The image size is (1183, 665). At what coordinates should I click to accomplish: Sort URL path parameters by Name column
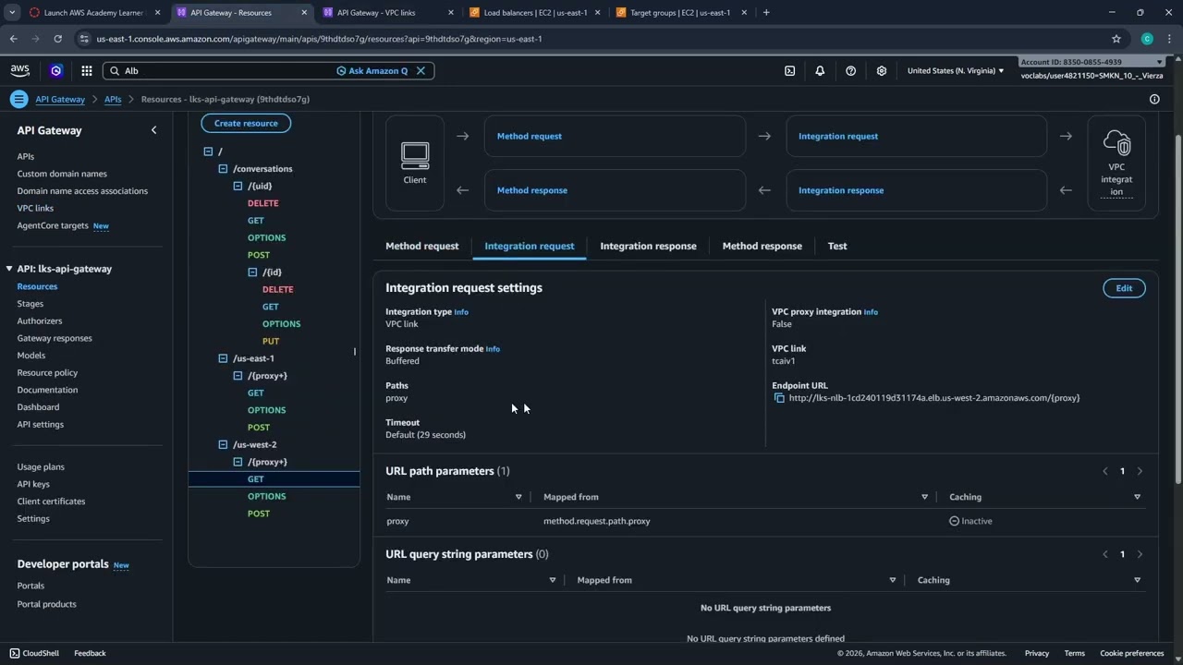click(518, 497)
